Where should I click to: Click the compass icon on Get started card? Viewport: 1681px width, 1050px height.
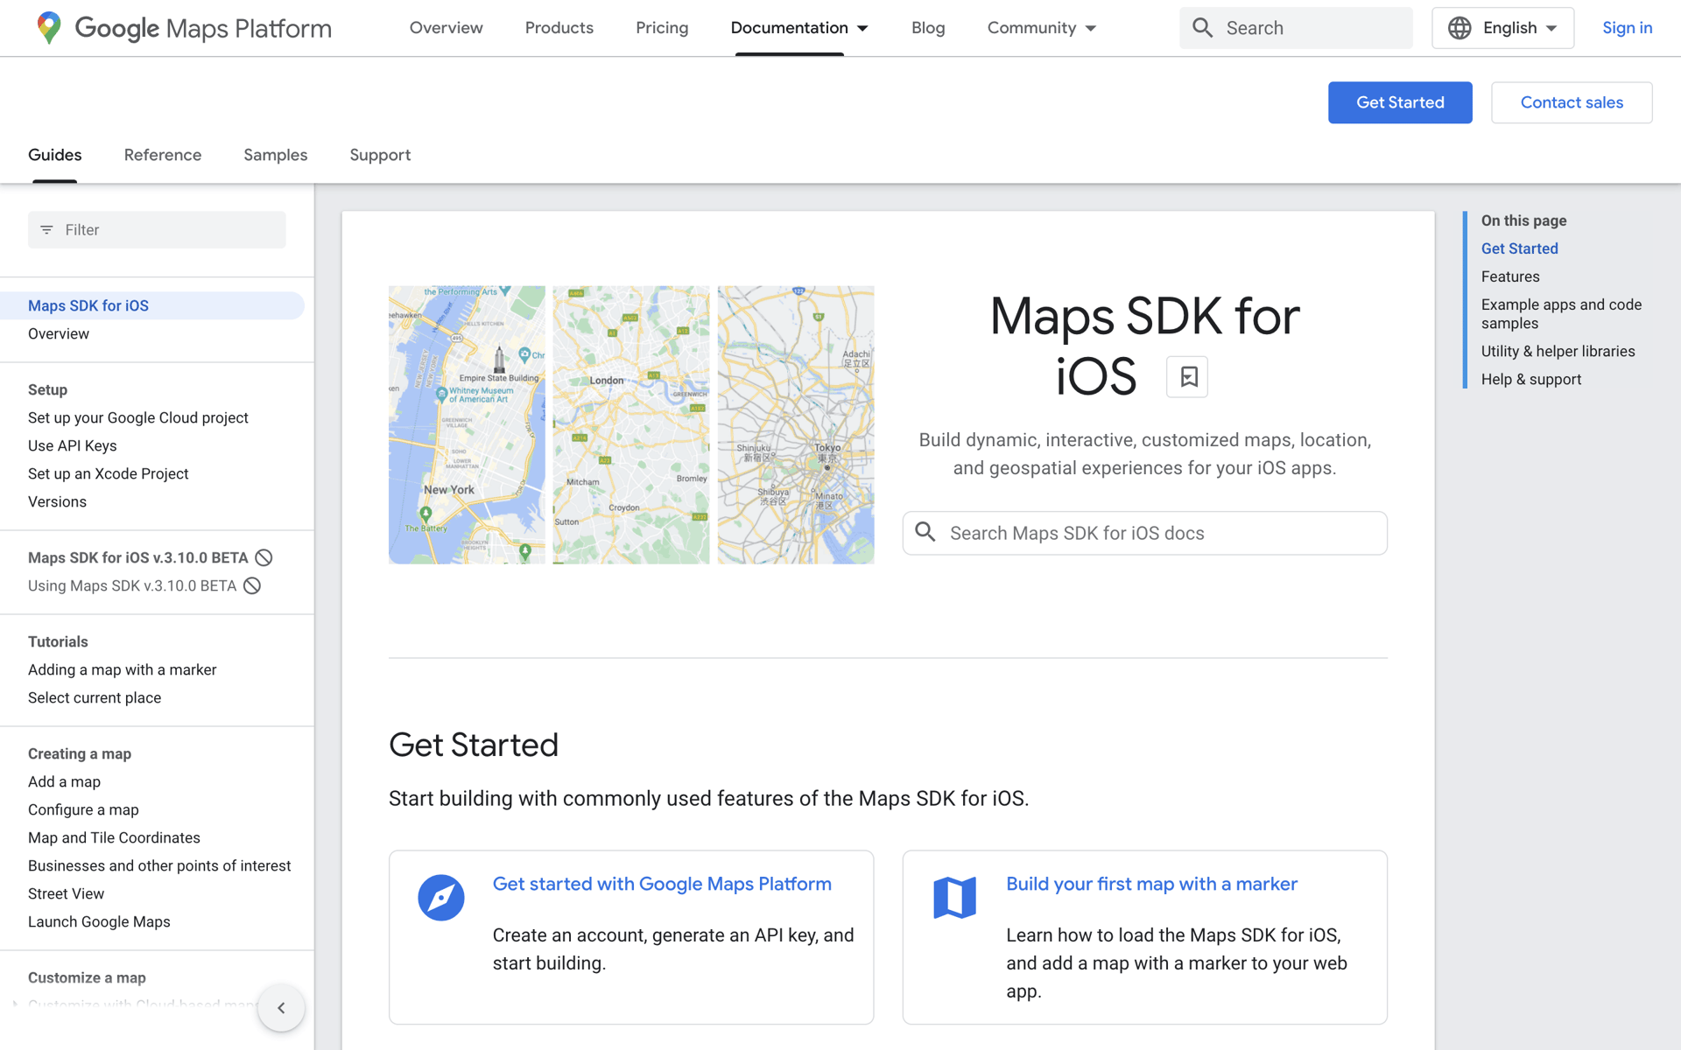(441, 898)
